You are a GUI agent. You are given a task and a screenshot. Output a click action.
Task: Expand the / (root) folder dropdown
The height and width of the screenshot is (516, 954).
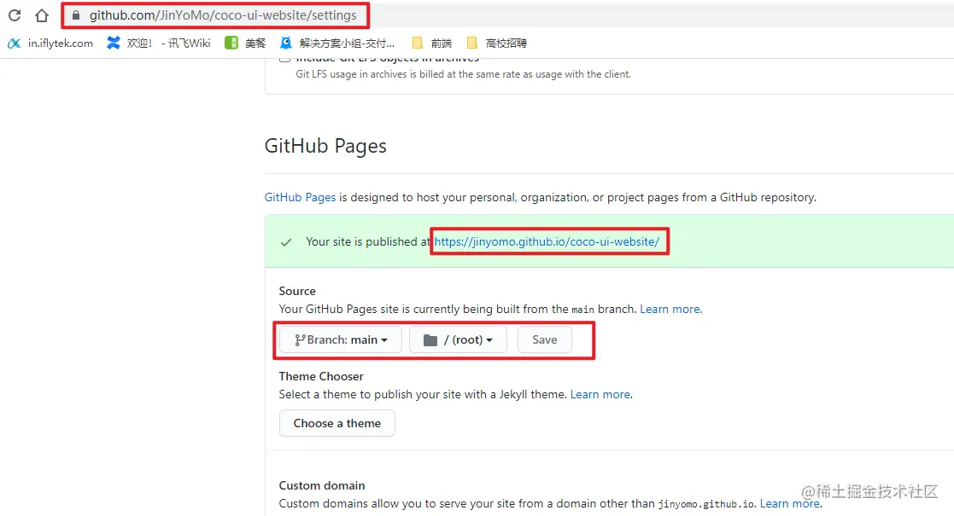point(458,339)
